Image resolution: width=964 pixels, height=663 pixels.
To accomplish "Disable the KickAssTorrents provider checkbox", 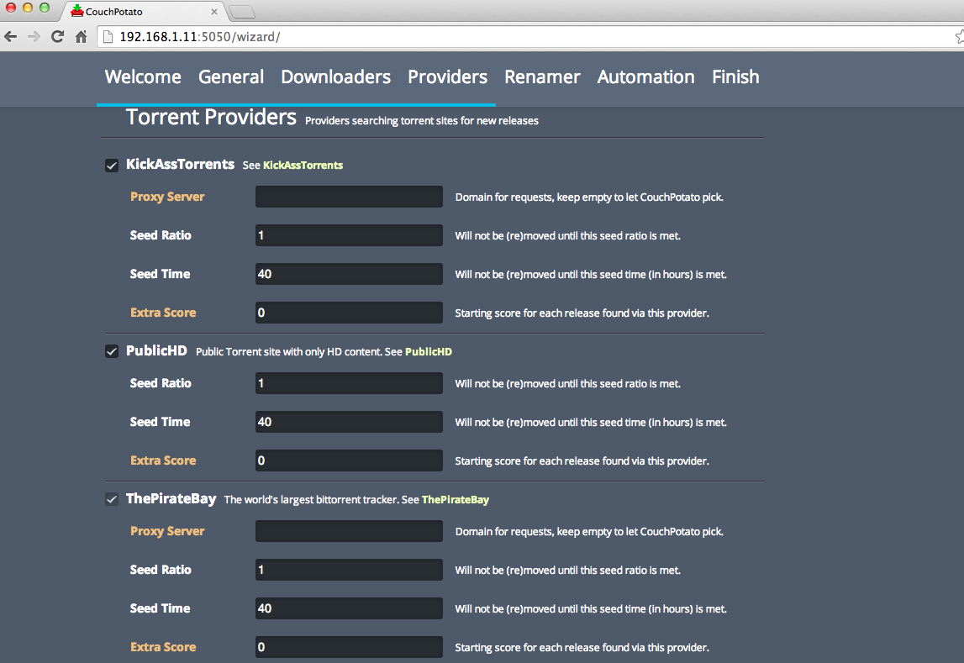I will point(111,166).
